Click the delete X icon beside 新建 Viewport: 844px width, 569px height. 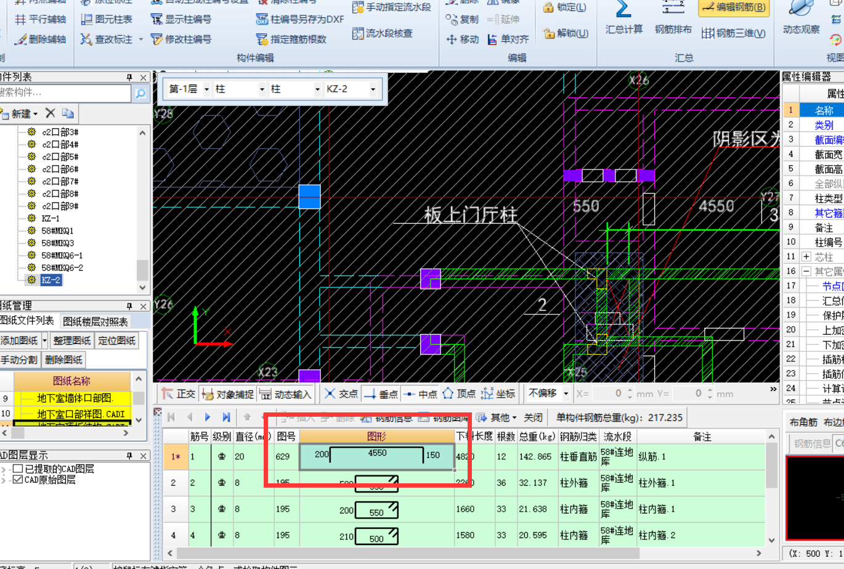pos(51,113)
